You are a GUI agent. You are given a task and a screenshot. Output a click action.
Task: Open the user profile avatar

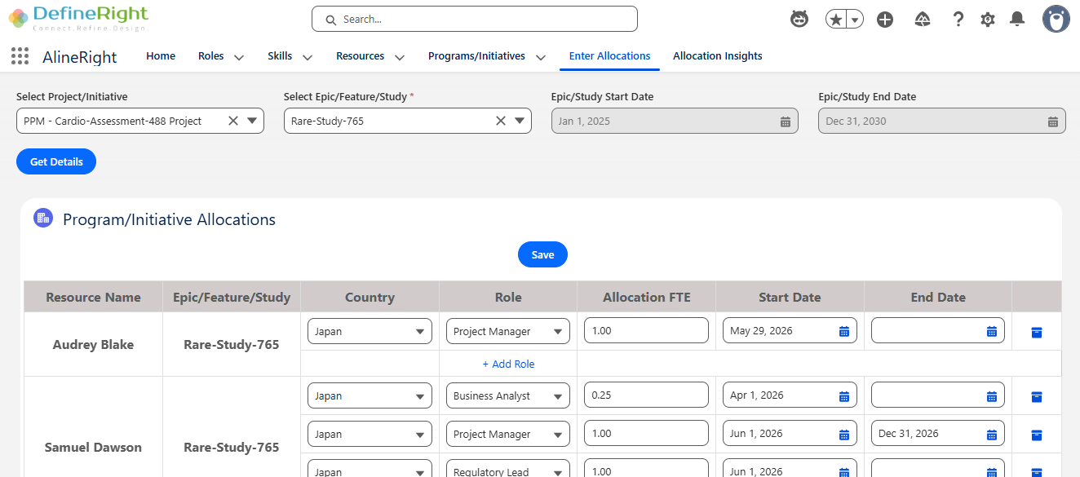coord(1056,20)
